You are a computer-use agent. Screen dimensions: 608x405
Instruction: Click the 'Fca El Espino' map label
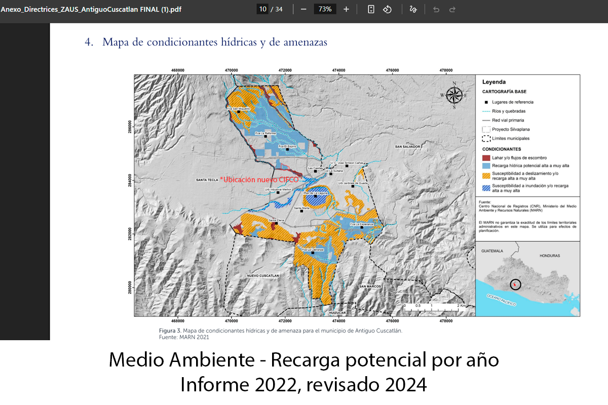(287, 146)
